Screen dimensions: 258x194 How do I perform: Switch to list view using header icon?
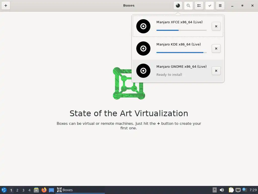pyautogui.click(x=199, y=6)
